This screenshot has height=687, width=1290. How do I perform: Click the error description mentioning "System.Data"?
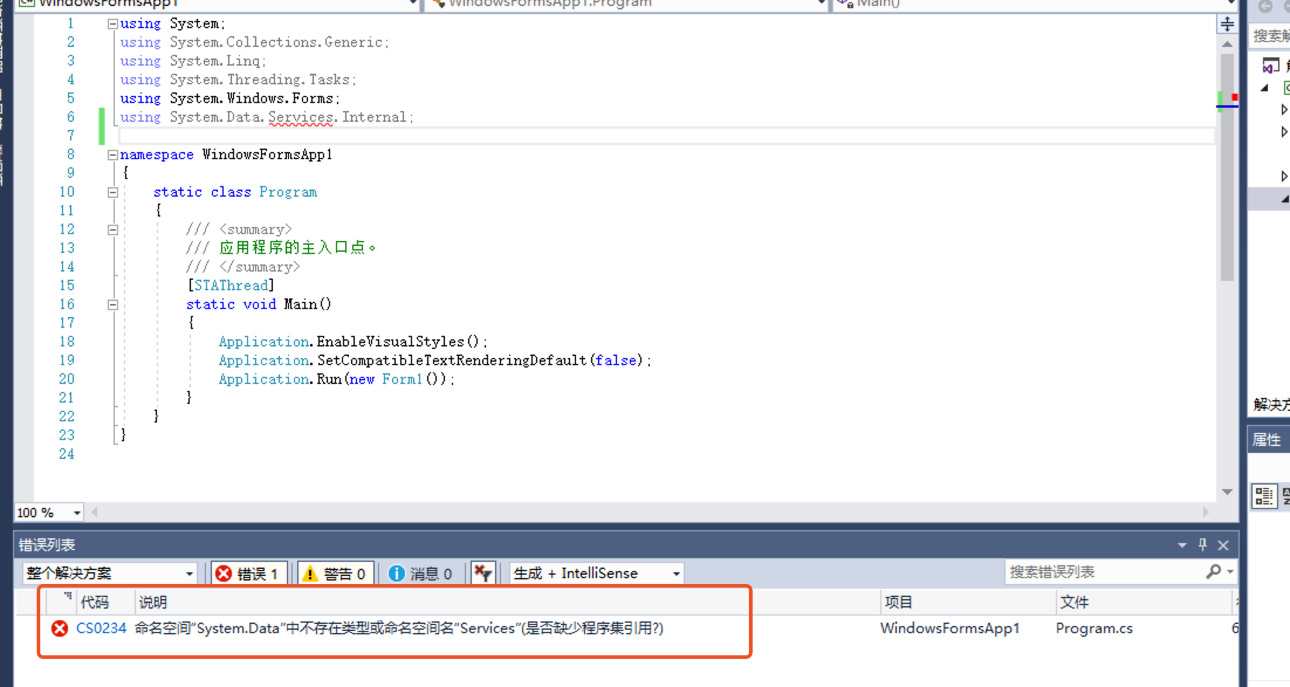(x=399, y=628)
